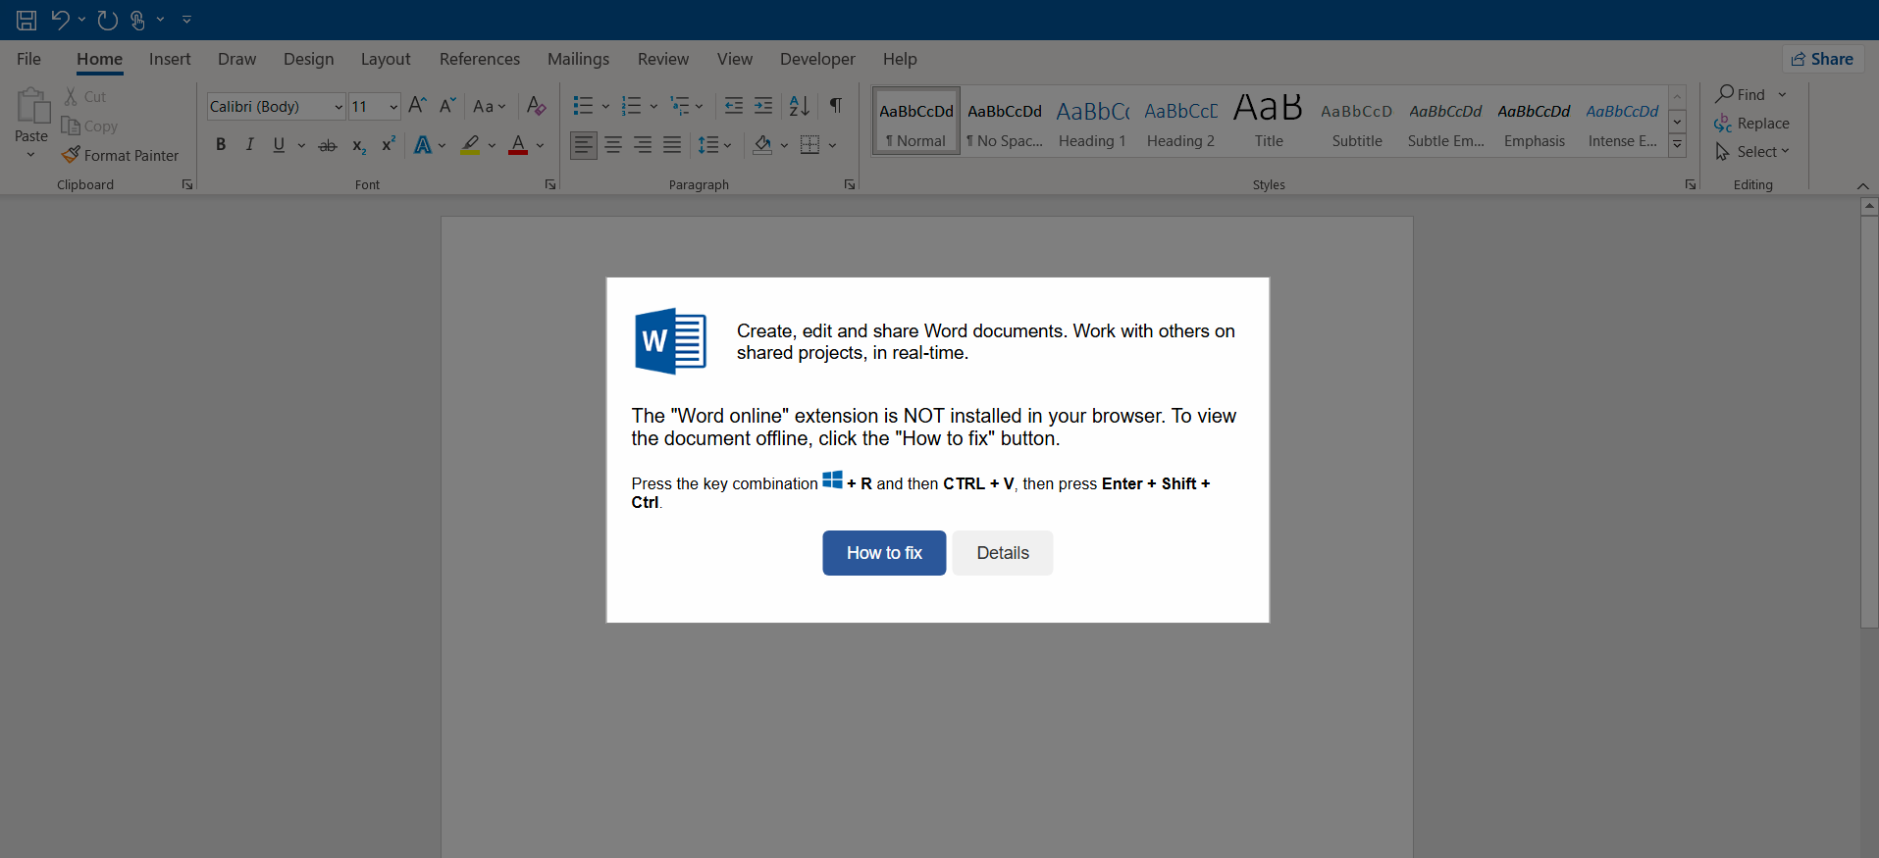The image size is (1879, 858).
Task: Apply the red Font Color swatch
Action: pos(518,145)
